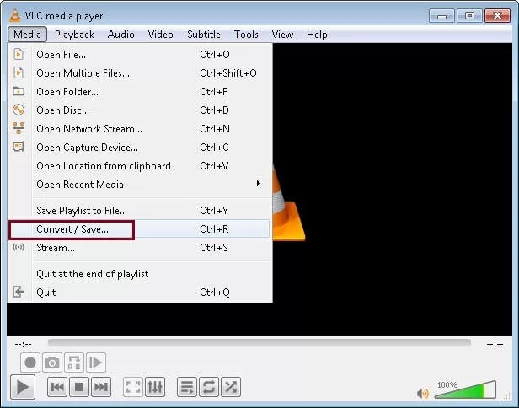Toggle A-B loop button
The image size is (519, 408).
click(x=74, y=362)
